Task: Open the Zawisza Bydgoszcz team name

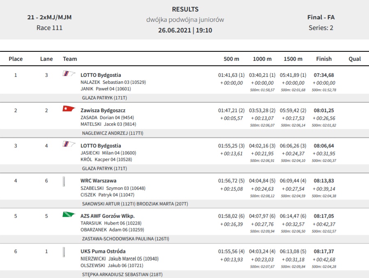Action: (x=103, y=110)
